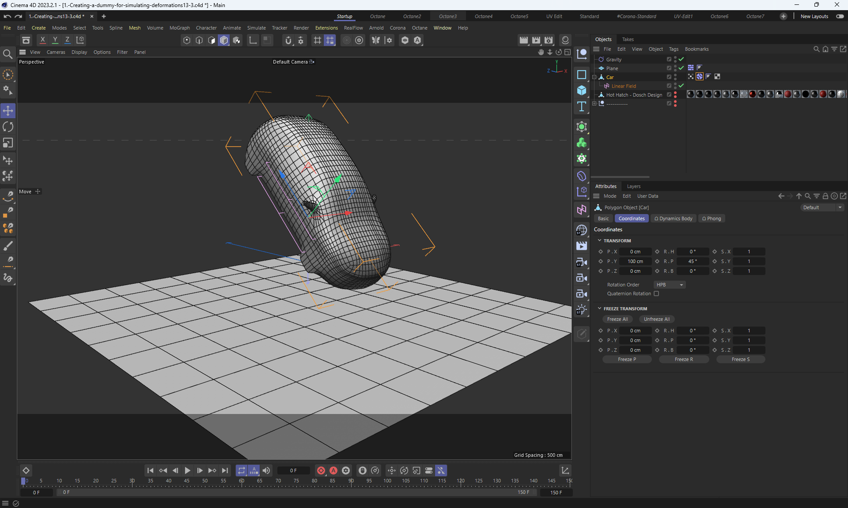Viewport: 848px width, 508px height.
Task: Select the Scale tool in left toolbar
Action: (x=8, y=143)
